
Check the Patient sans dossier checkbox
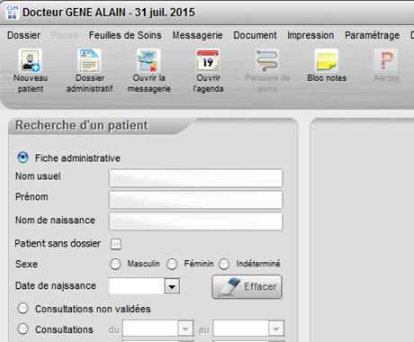pos(116,244)
